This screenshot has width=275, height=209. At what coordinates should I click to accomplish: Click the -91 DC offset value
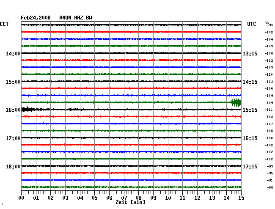[x=270, y=180]
